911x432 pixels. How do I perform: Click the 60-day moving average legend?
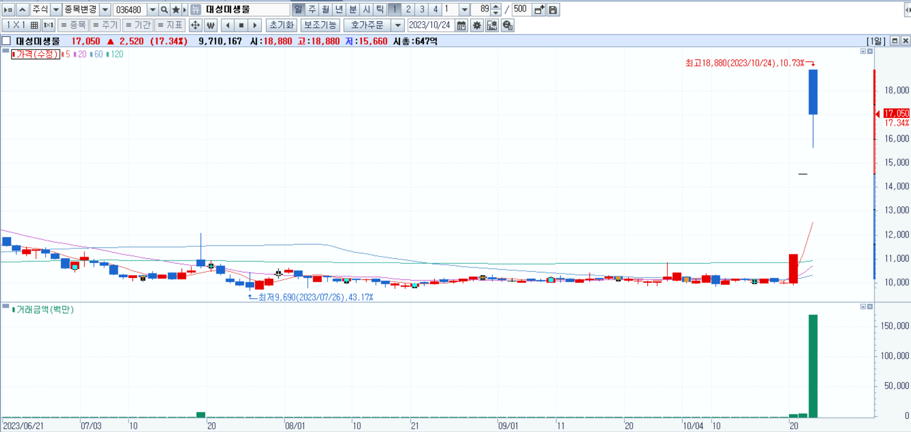pyautogui.click(x=96, y=54)
